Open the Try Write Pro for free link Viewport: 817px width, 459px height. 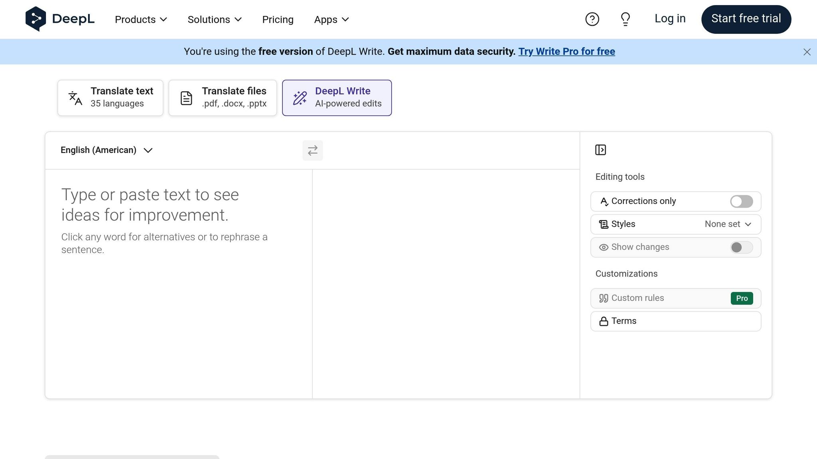[566, 51]
